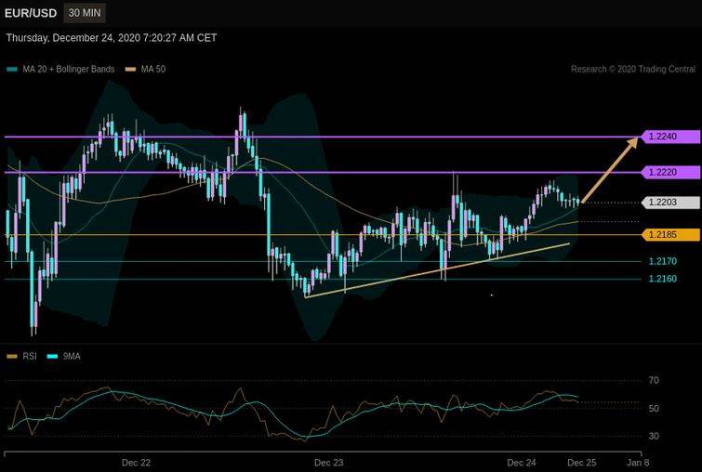Click the 1.2160 support level label
702x472 pixels.
tap(663, 279)
